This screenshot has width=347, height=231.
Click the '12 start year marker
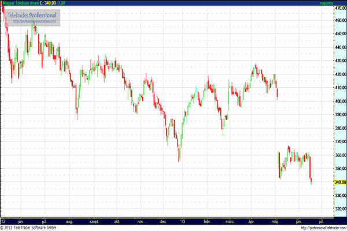point(4,221)
